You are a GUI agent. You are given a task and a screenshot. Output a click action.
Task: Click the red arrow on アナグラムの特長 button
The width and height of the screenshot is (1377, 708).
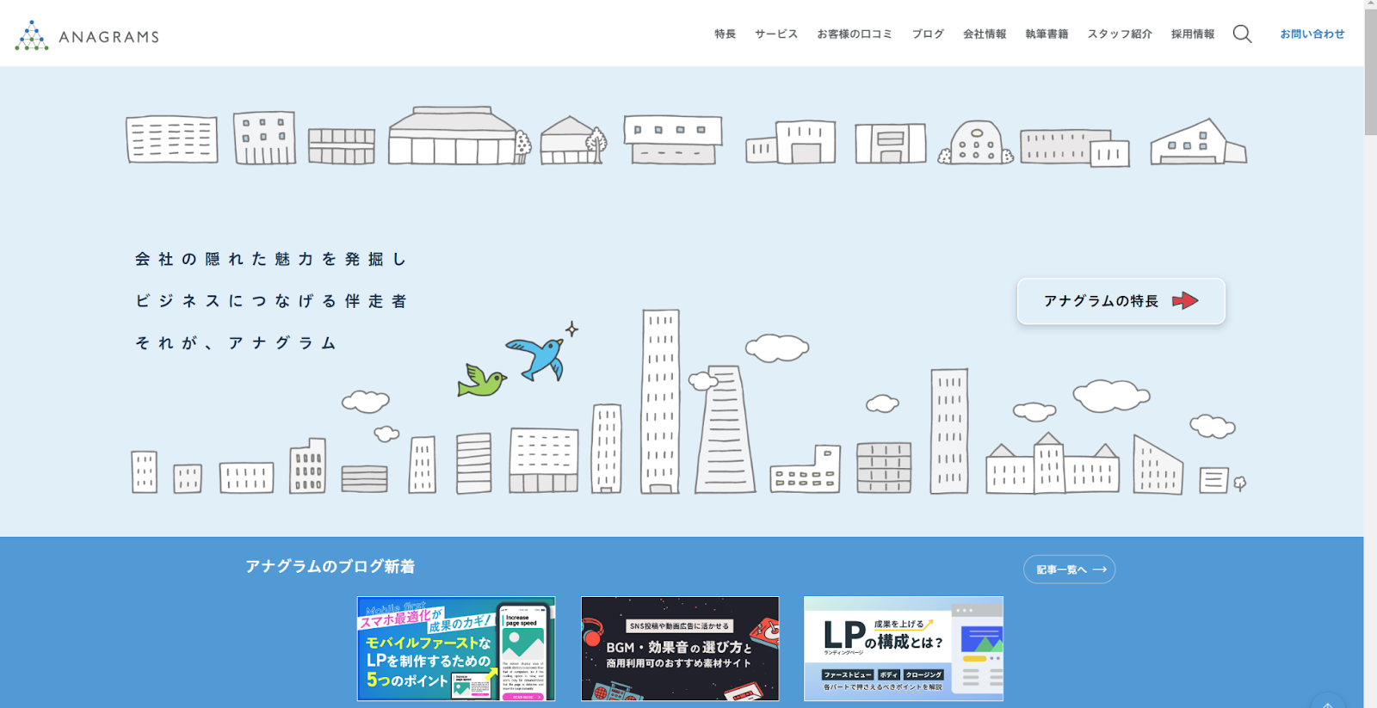point(1185,301)
